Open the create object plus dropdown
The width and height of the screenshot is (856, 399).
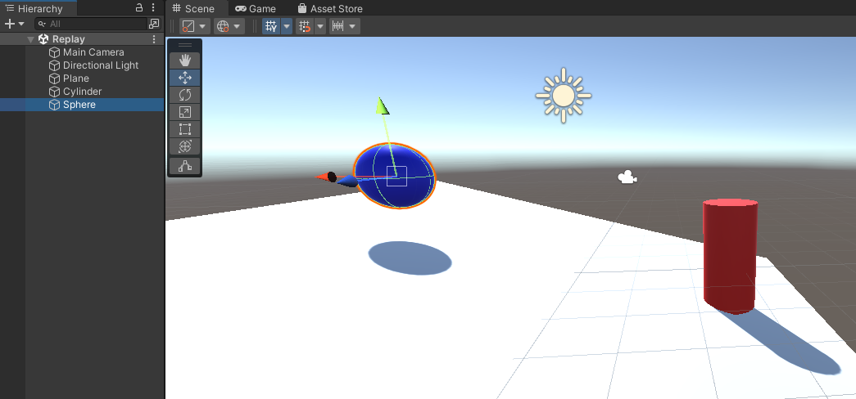click(16, 25)
